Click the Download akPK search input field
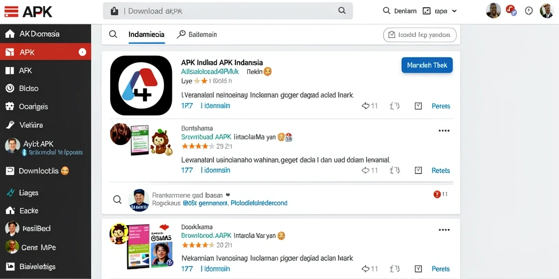559x279 pixels. [228, 11]
